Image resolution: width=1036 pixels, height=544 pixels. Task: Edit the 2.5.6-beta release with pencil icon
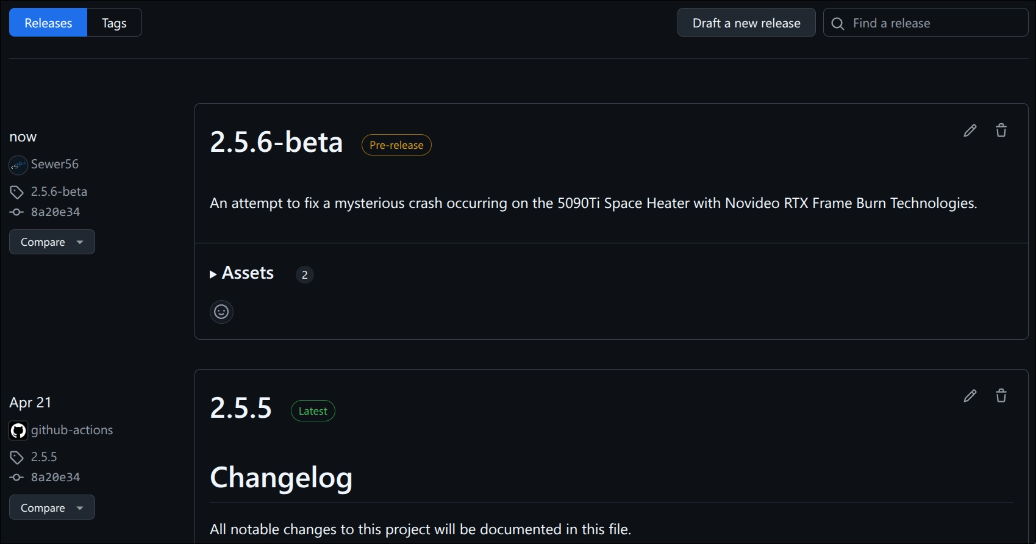pos(970,131)
